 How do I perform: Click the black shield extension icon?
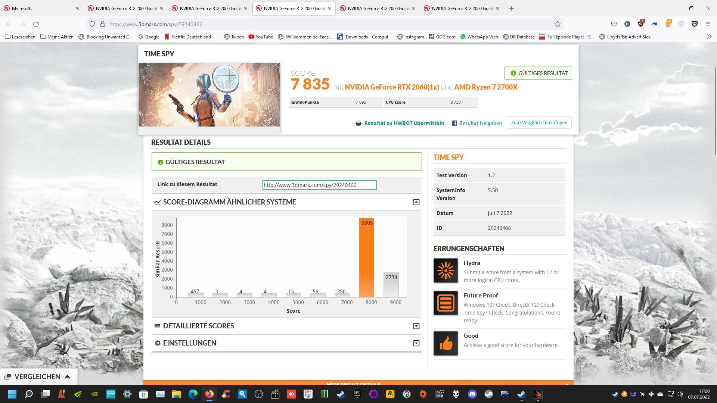[x=695, y=24]
